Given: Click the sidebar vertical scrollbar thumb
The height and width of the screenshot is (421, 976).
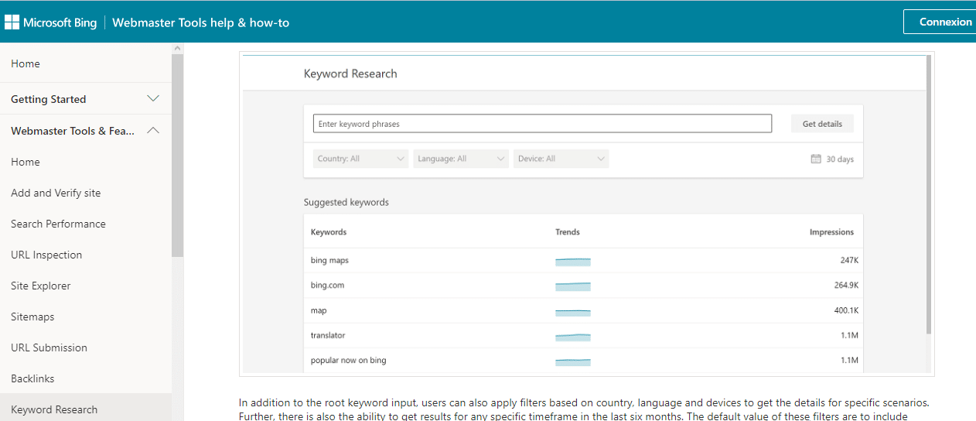Looking at the screenshot, I should [178, 155].
